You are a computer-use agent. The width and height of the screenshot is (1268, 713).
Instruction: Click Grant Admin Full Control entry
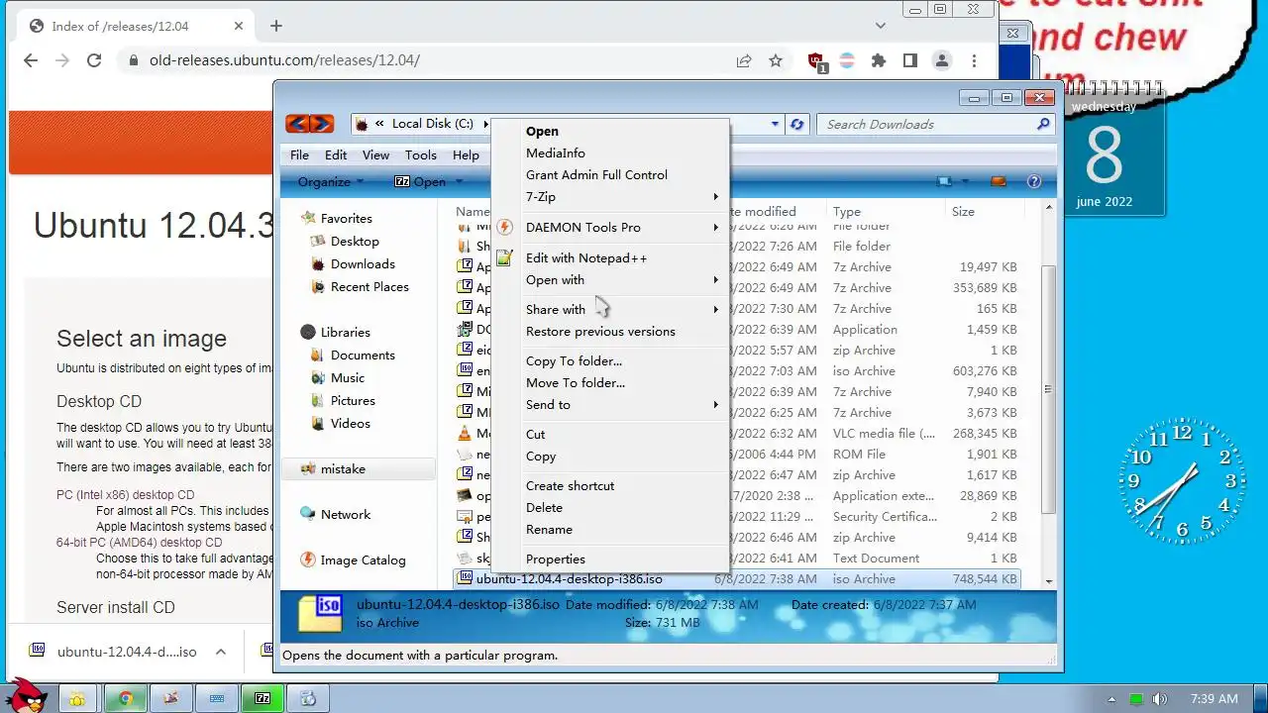coord(596,174)
